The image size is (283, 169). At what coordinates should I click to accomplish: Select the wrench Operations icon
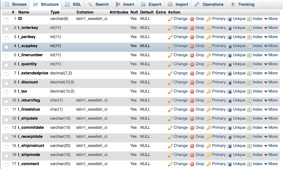point(197,4)
